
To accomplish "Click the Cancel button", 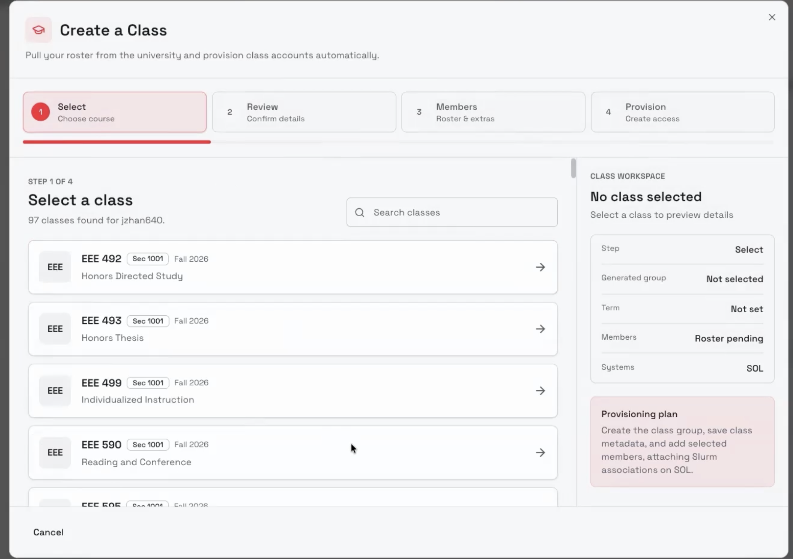I will [48, 532].
